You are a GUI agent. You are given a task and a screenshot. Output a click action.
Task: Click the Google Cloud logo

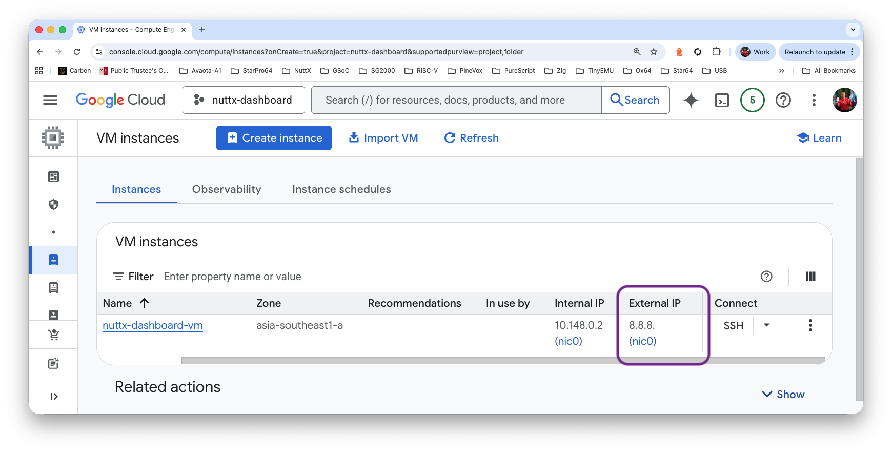120,100
